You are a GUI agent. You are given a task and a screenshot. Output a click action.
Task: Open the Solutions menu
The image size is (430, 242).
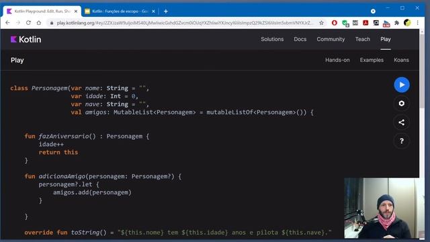click(272, 39)
